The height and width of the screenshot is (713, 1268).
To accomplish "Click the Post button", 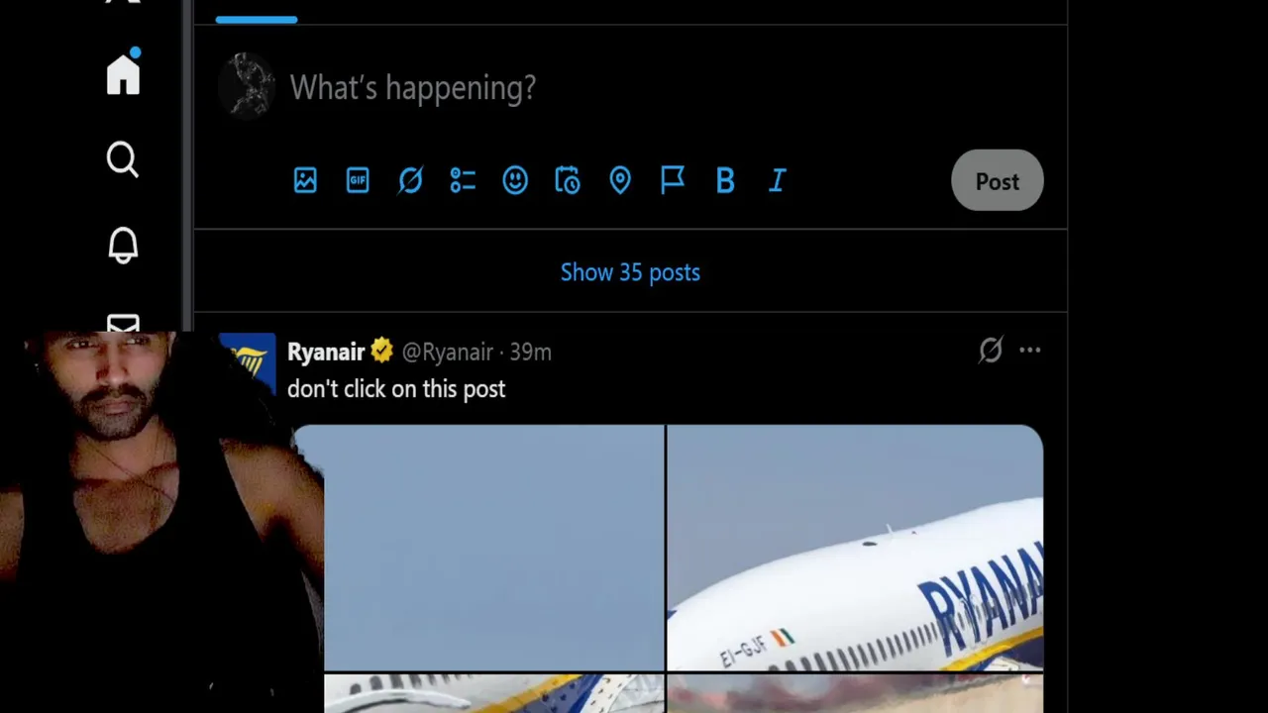I will click(998, 181).
